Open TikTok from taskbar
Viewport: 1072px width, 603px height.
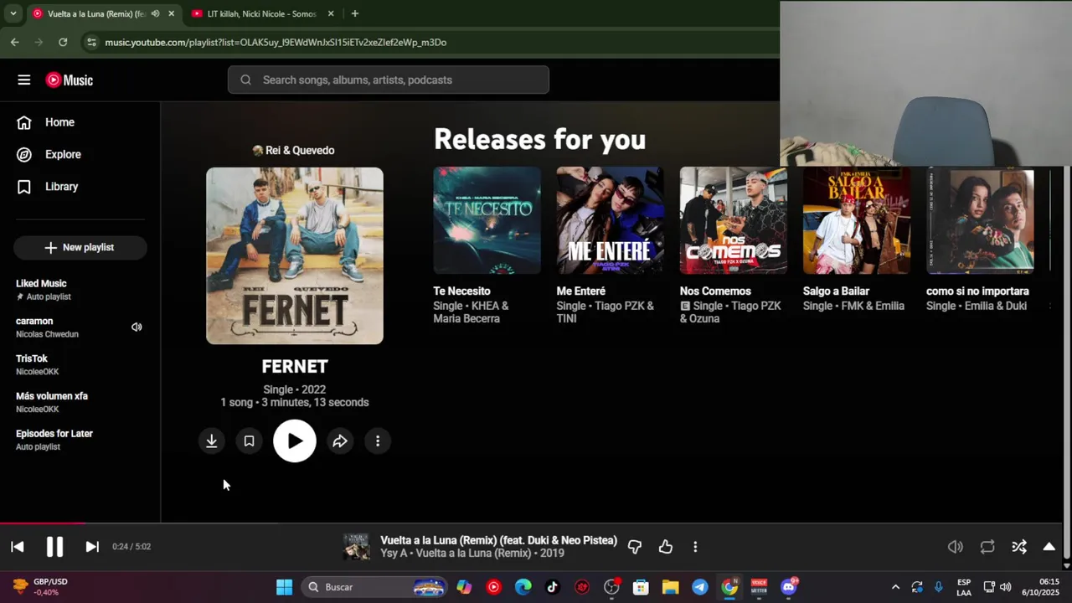coord(552,587)
